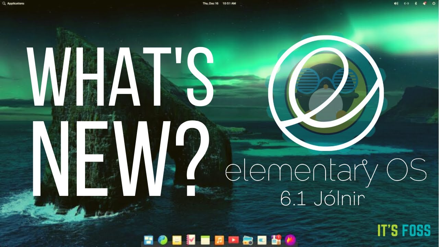Launch the orange Music app
This screenshot has width=439, height=247.
[219, 239]
